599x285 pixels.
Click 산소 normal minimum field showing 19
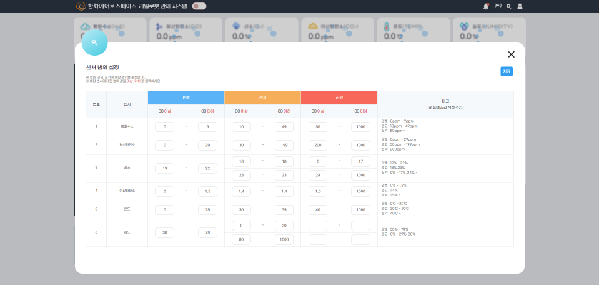165,168
